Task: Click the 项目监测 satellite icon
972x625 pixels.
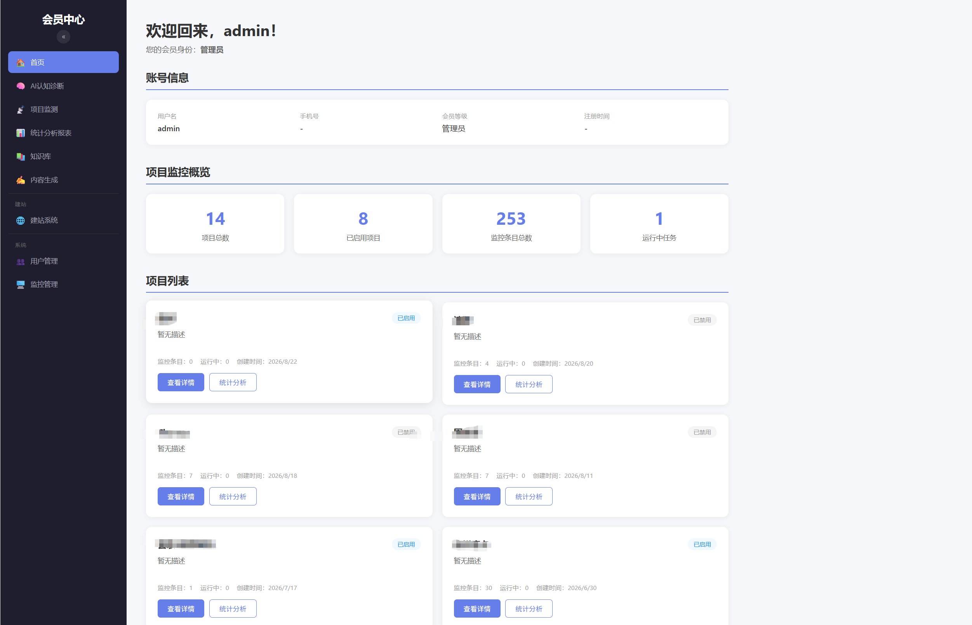Action: 20,109
